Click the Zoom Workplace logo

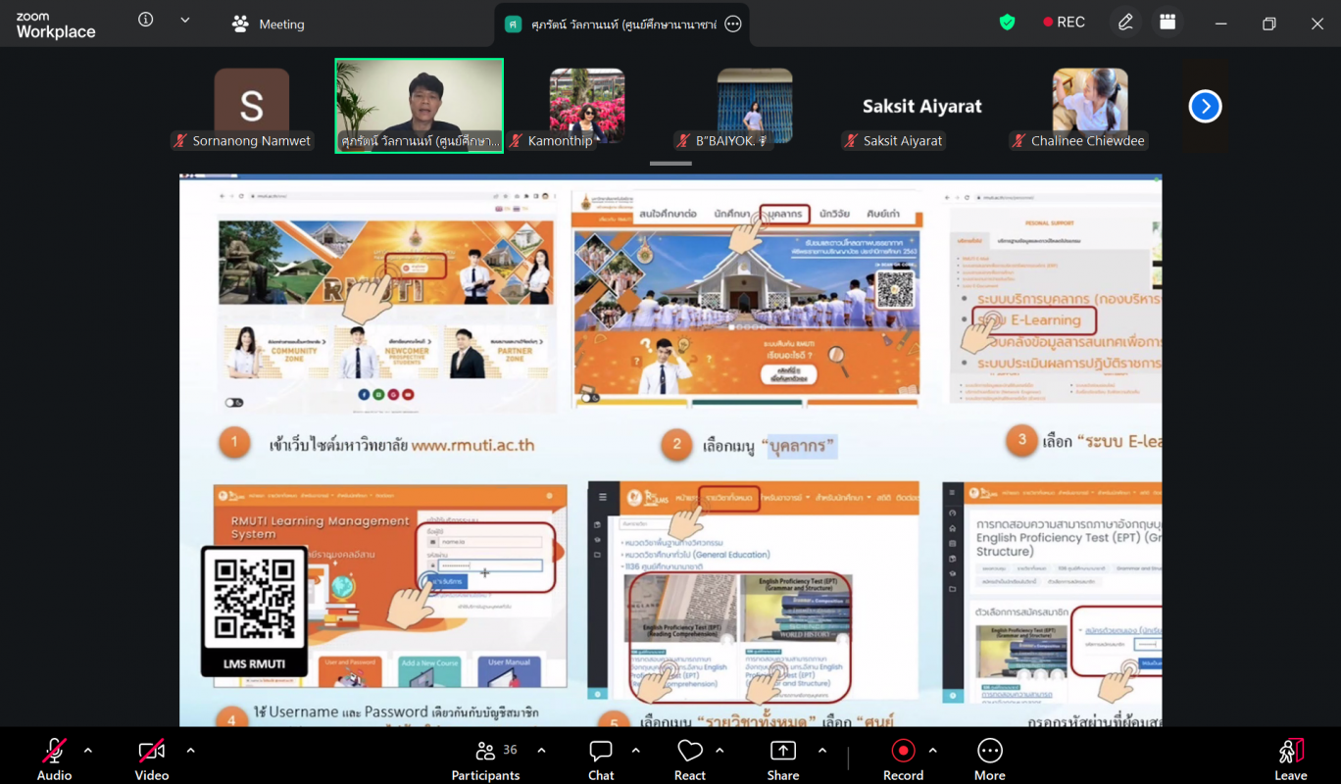(56, 24)
